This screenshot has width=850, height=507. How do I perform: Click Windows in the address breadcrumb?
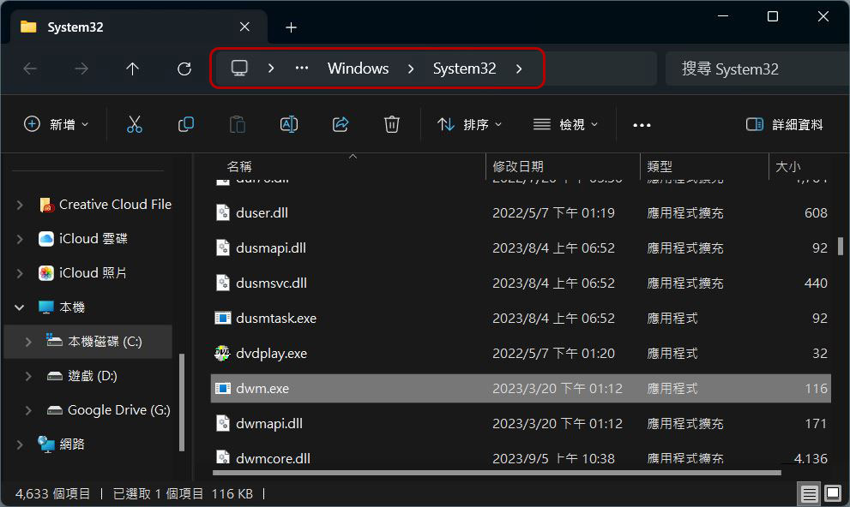[358, 69]
